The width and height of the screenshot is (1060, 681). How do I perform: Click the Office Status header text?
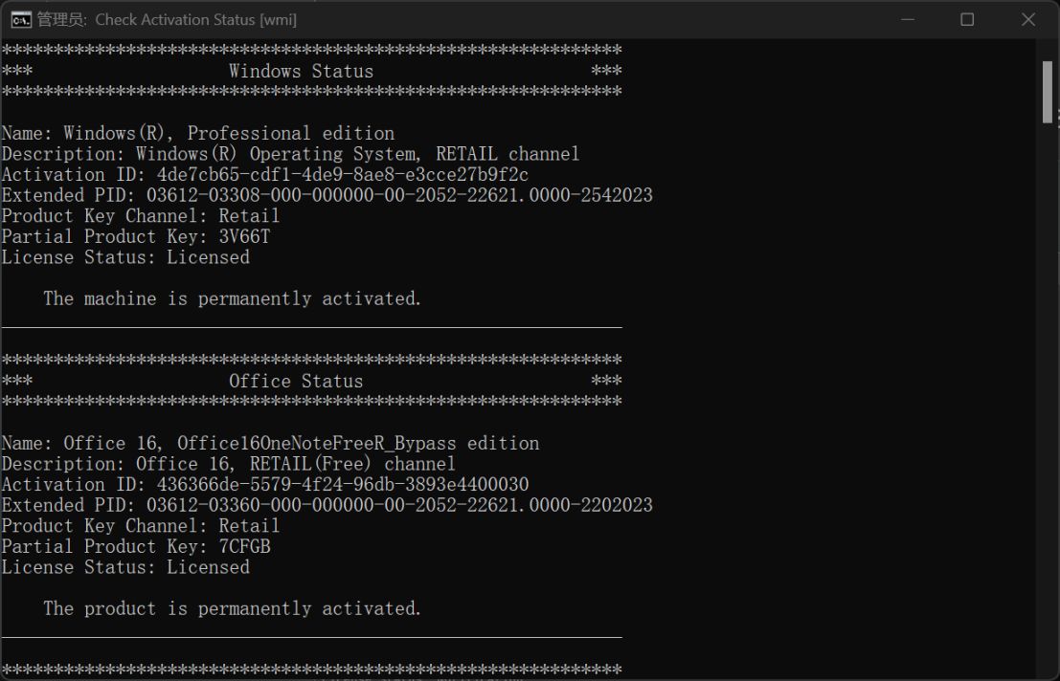pyautogui.click(x=296, y=381)
